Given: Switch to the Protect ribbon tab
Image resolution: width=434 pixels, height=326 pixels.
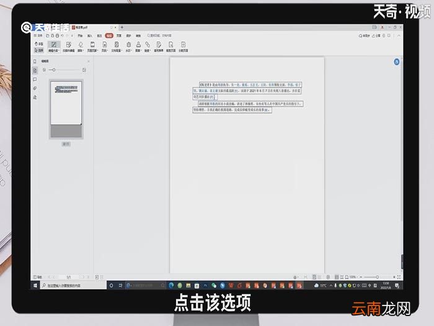Looking at the screenshot, I should [128, 36].
